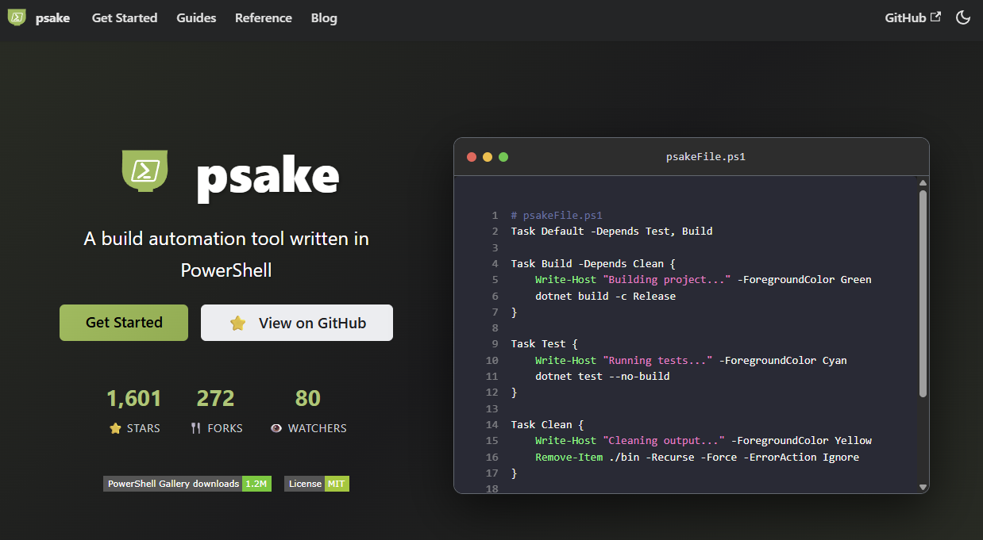Click the "dotnet build -c Release" line
The height and width of the screenshot is (540, 983).
[606, 297]
